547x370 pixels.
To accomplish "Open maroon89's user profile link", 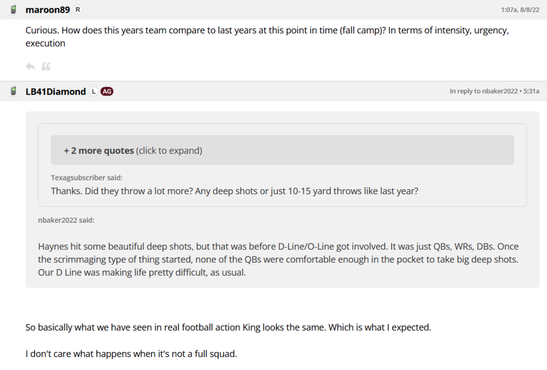I will (48, 9).
